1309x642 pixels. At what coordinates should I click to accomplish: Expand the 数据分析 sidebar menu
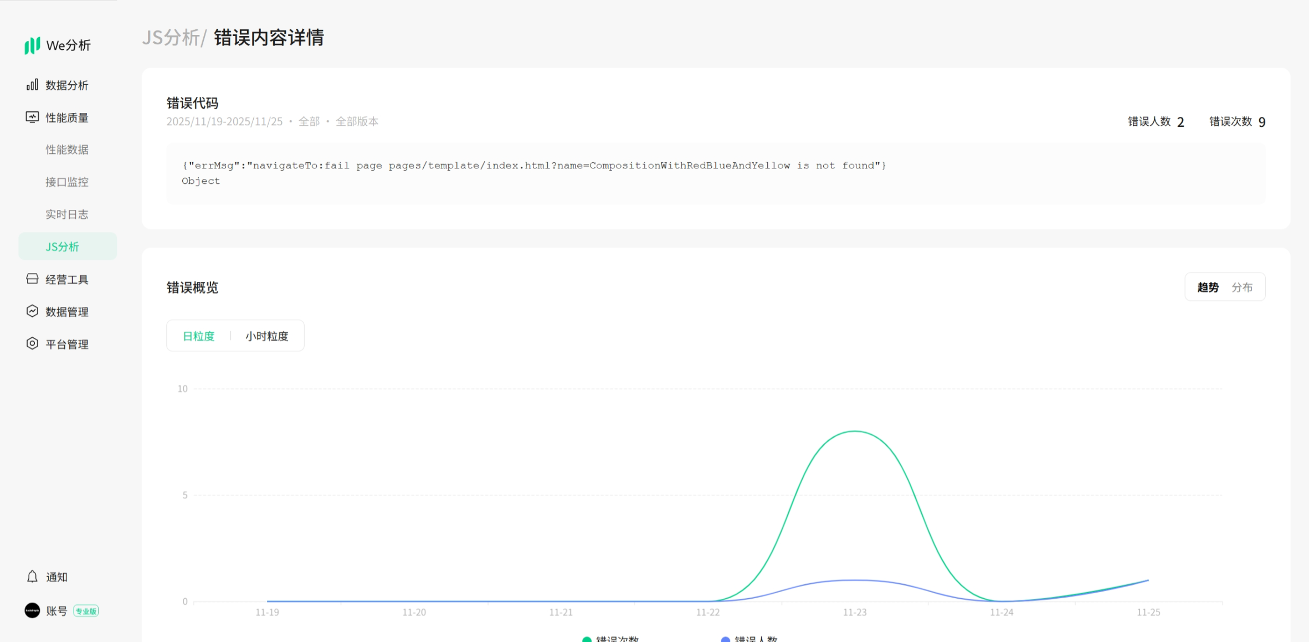[x=66, y=85]
